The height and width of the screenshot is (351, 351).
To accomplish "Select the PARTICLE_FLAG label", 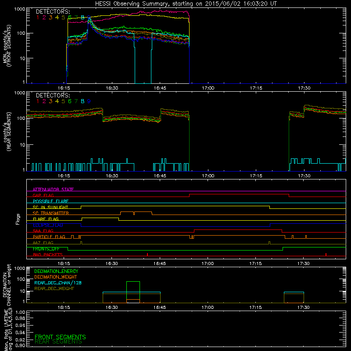I will pos(49,236).
